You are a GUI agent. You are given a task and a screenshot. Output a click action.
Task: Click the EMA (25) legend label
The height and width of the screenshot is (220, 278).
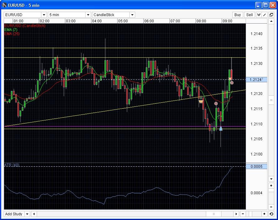coord(12,34)
